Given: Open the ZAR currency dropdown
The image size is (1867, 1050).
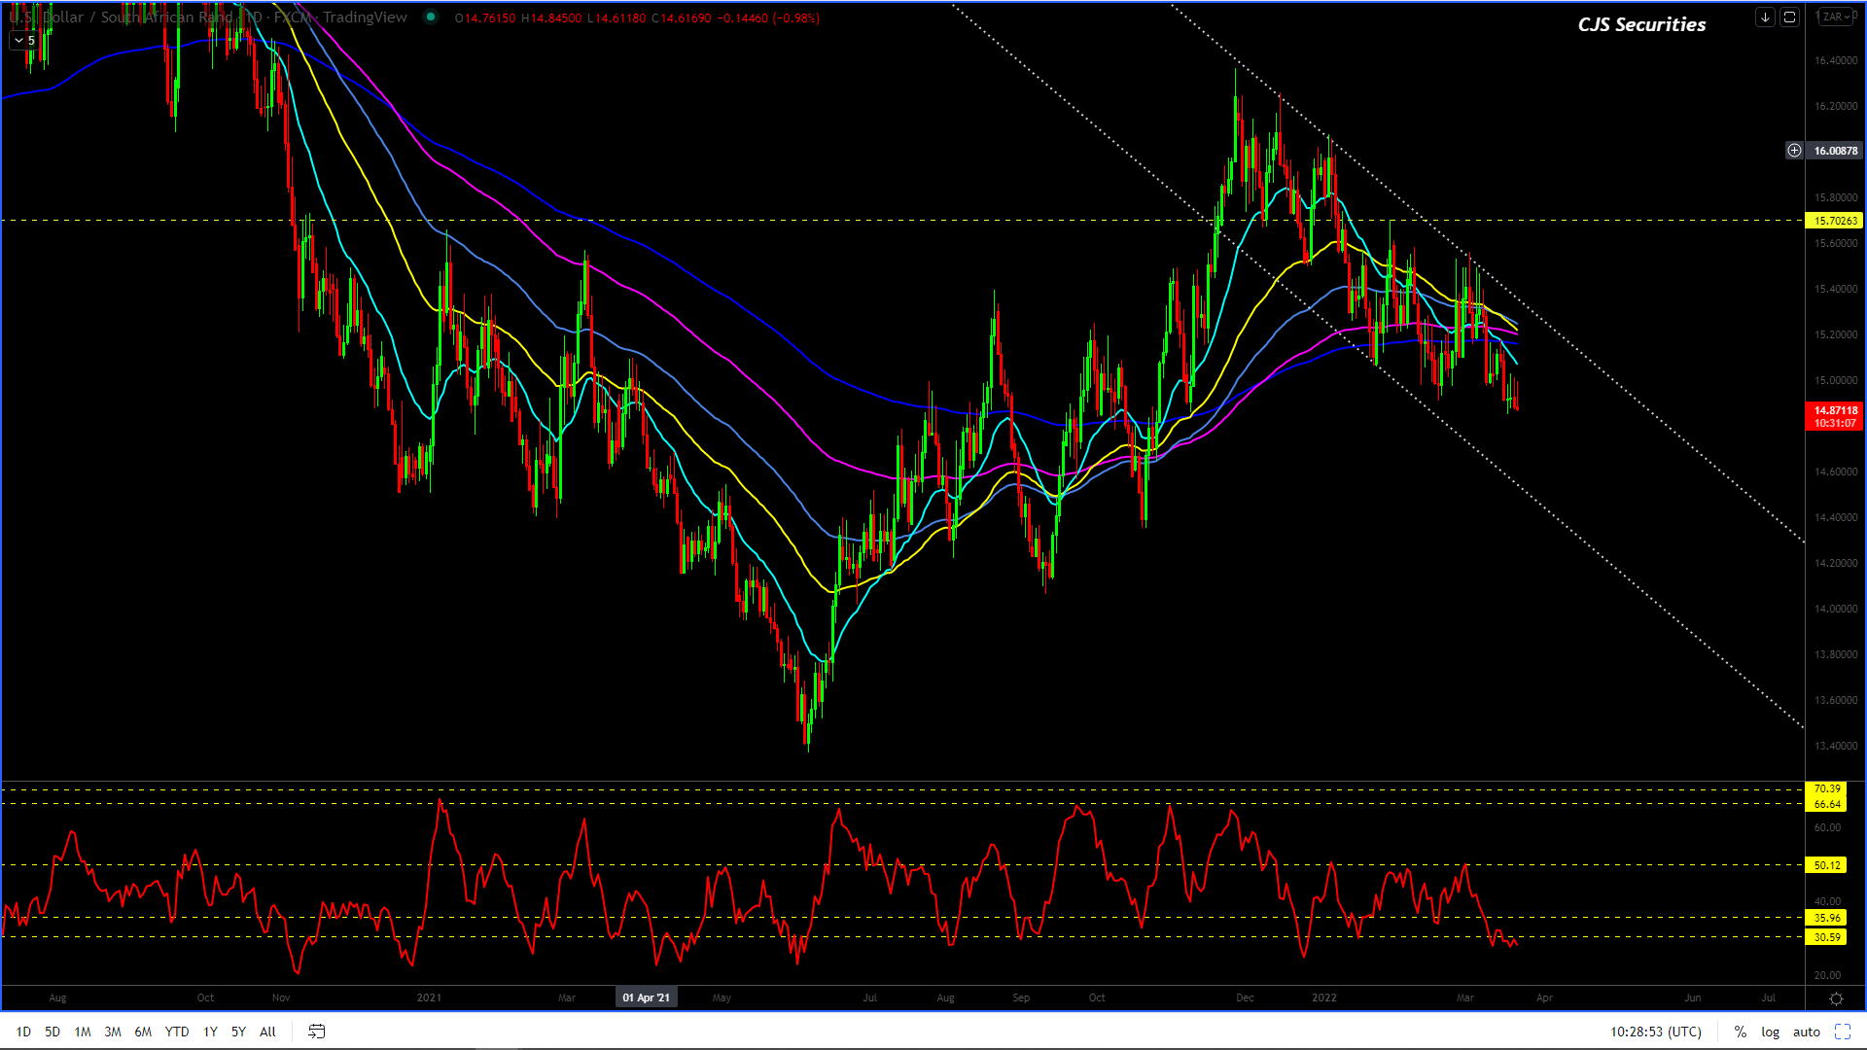Looking at the screenshot, I should point(1837,17).
